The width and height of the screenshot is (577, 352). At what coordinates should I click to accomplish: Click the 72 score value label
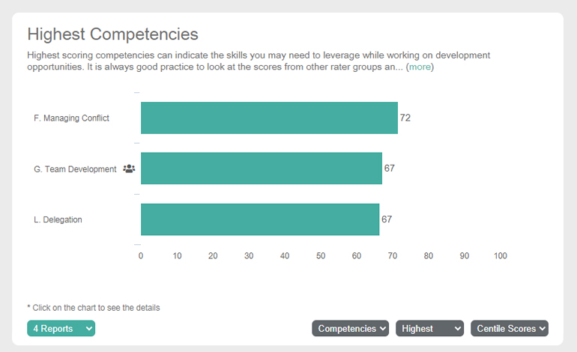click(x=405, y=118)
